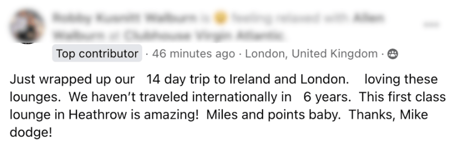Click the members audience privacy icon
The image size is (453, 150).
[x=393, y=54]
